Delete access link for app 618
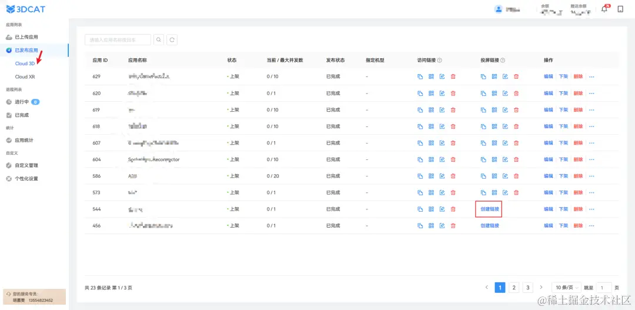 (x=453, y=126)
